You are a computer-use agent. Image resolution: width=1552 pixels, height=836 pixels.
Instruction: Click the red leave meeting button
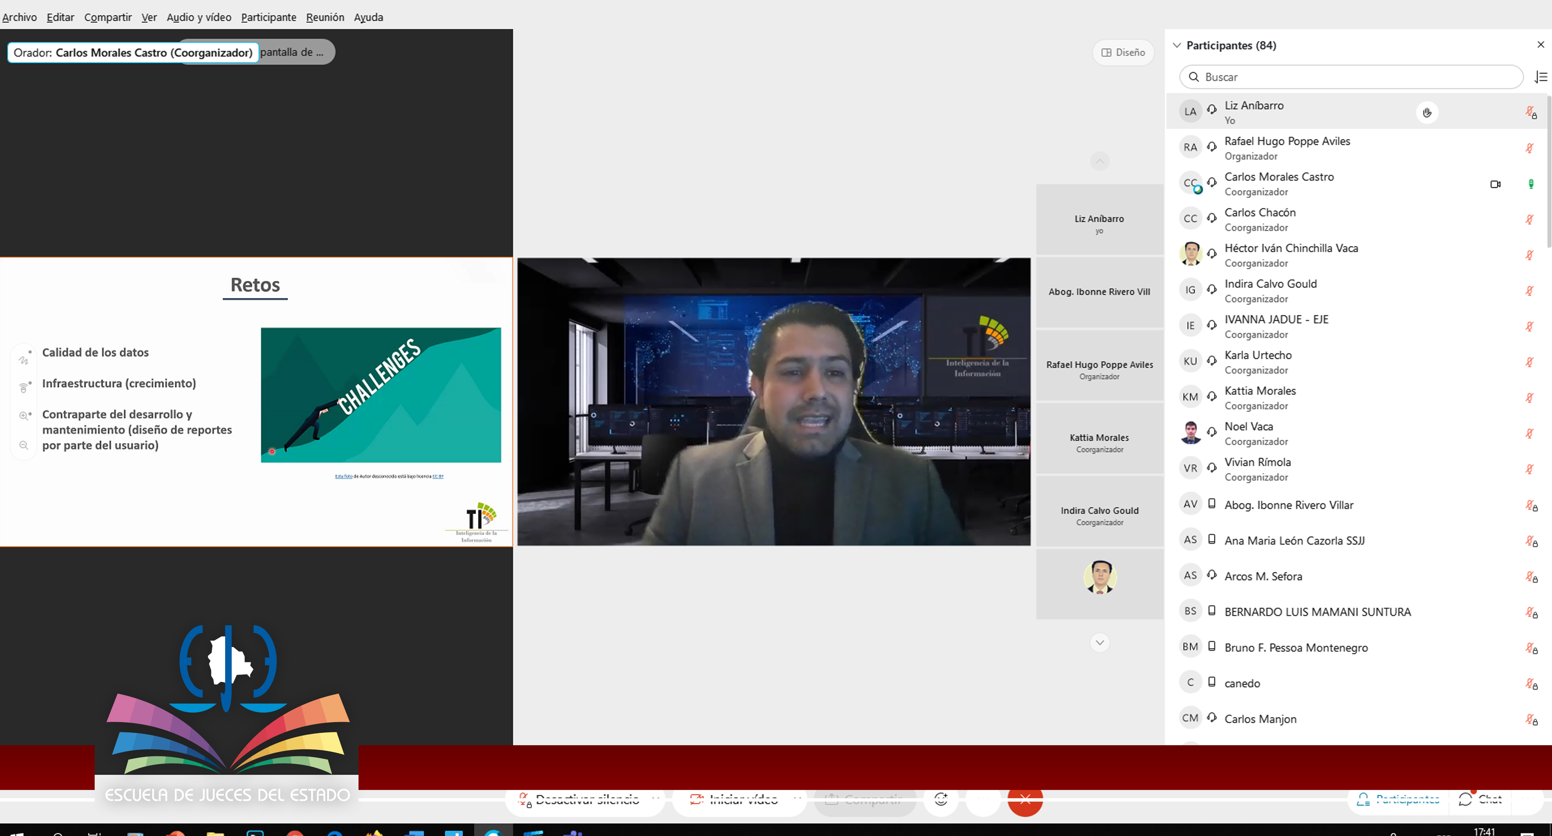[1025, 800]
